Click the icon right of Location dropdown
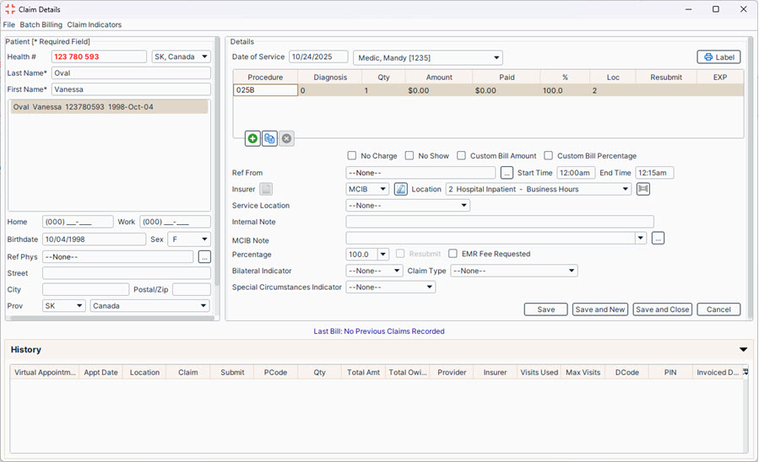The height and width of the screenshot is (462, 759). 643,190
